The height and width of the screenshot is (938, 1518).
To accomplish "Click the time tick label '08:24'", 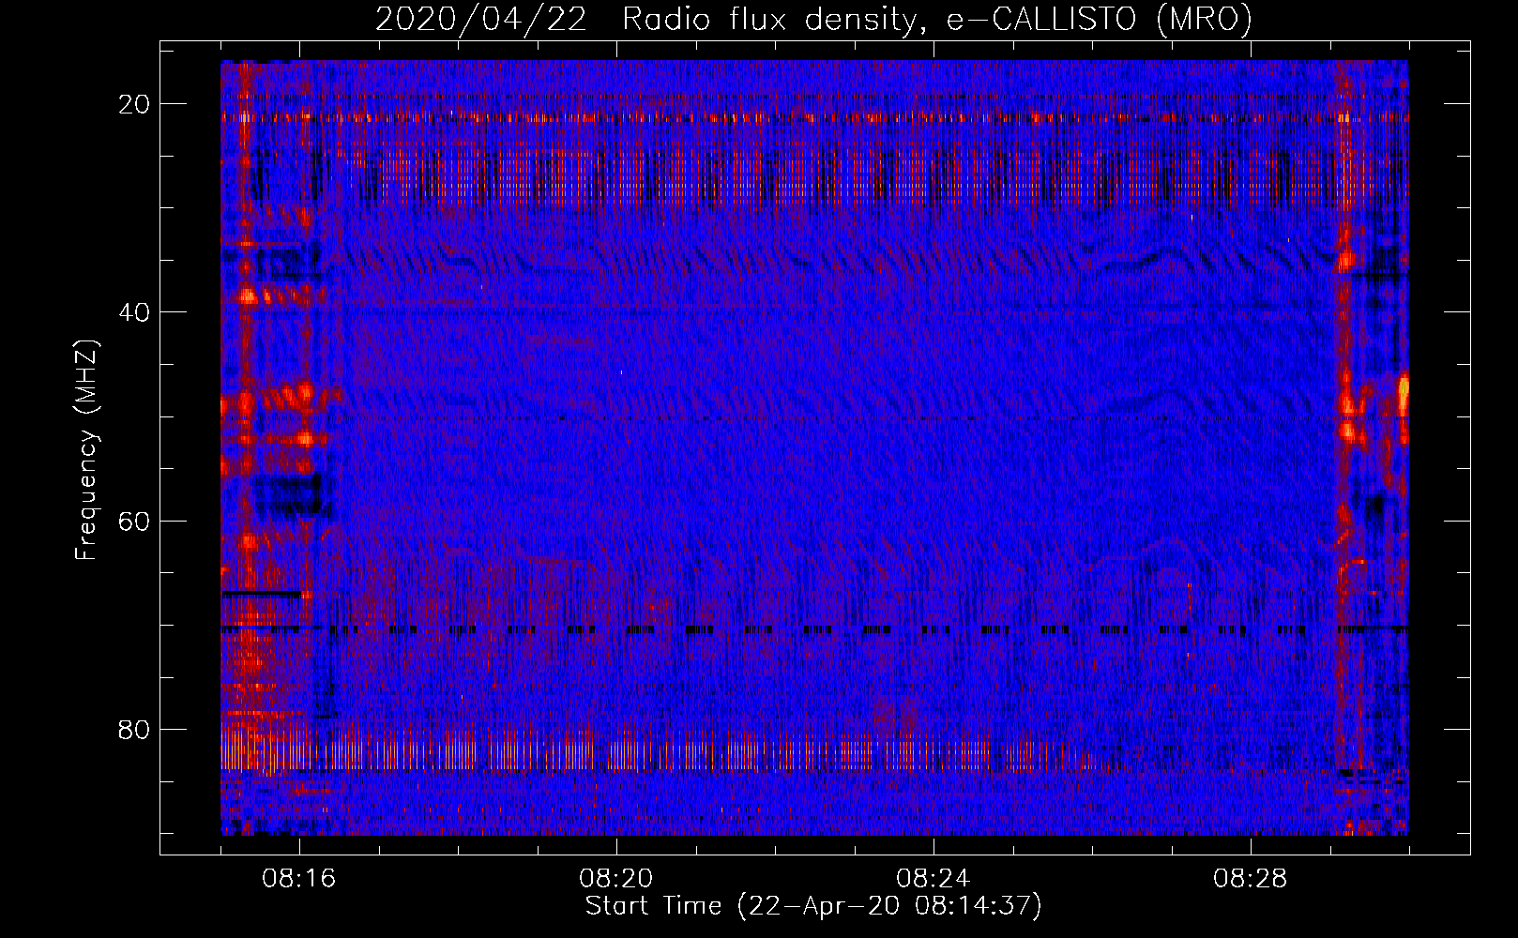I will click(x=934, y=879).
